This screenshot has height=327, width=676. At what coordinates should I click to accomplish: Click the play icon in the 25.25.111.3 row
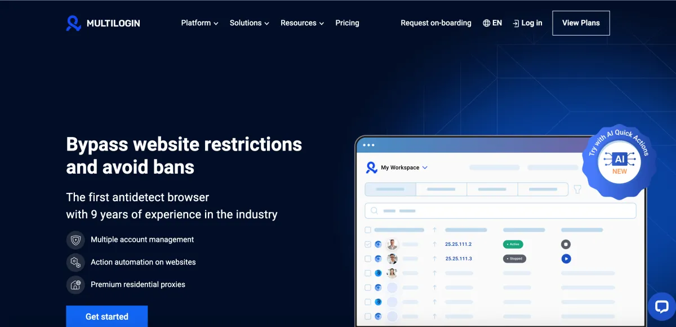(x=566, y=259)
